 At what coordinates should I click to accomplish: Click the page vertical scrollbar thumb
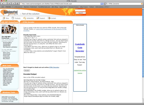[x=143, y=43]
